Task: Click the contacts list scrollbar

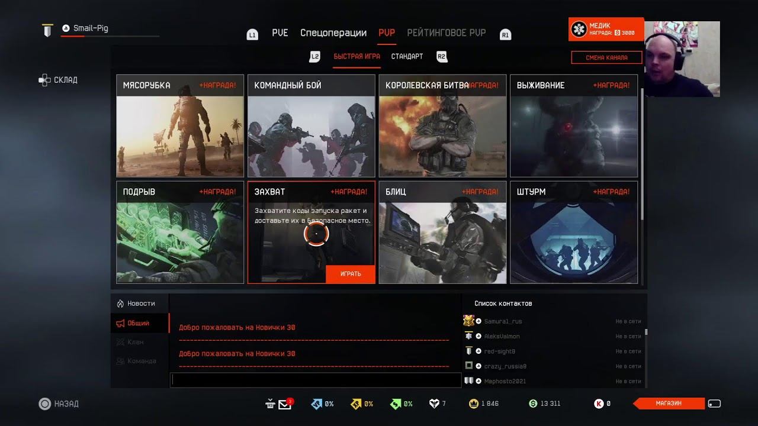Action: [646, 333]
